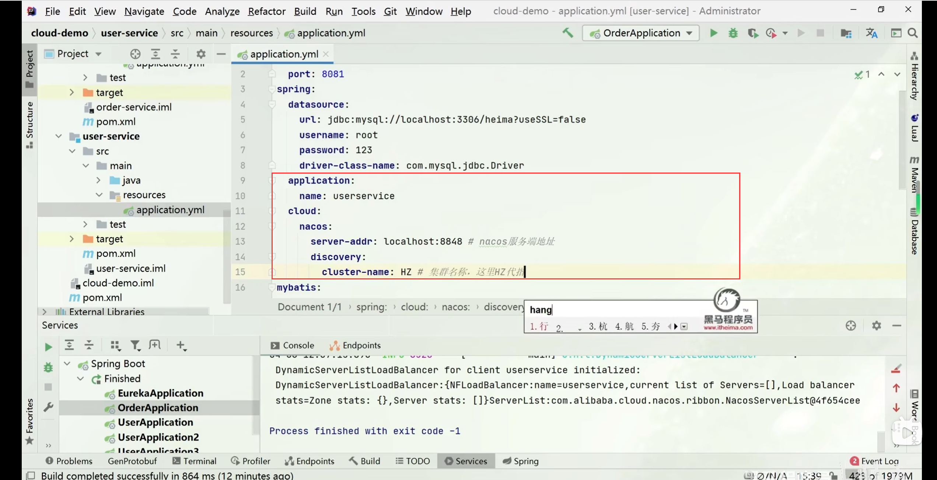Select UserApplication2 in Services tree

click(x=158, y=437)
